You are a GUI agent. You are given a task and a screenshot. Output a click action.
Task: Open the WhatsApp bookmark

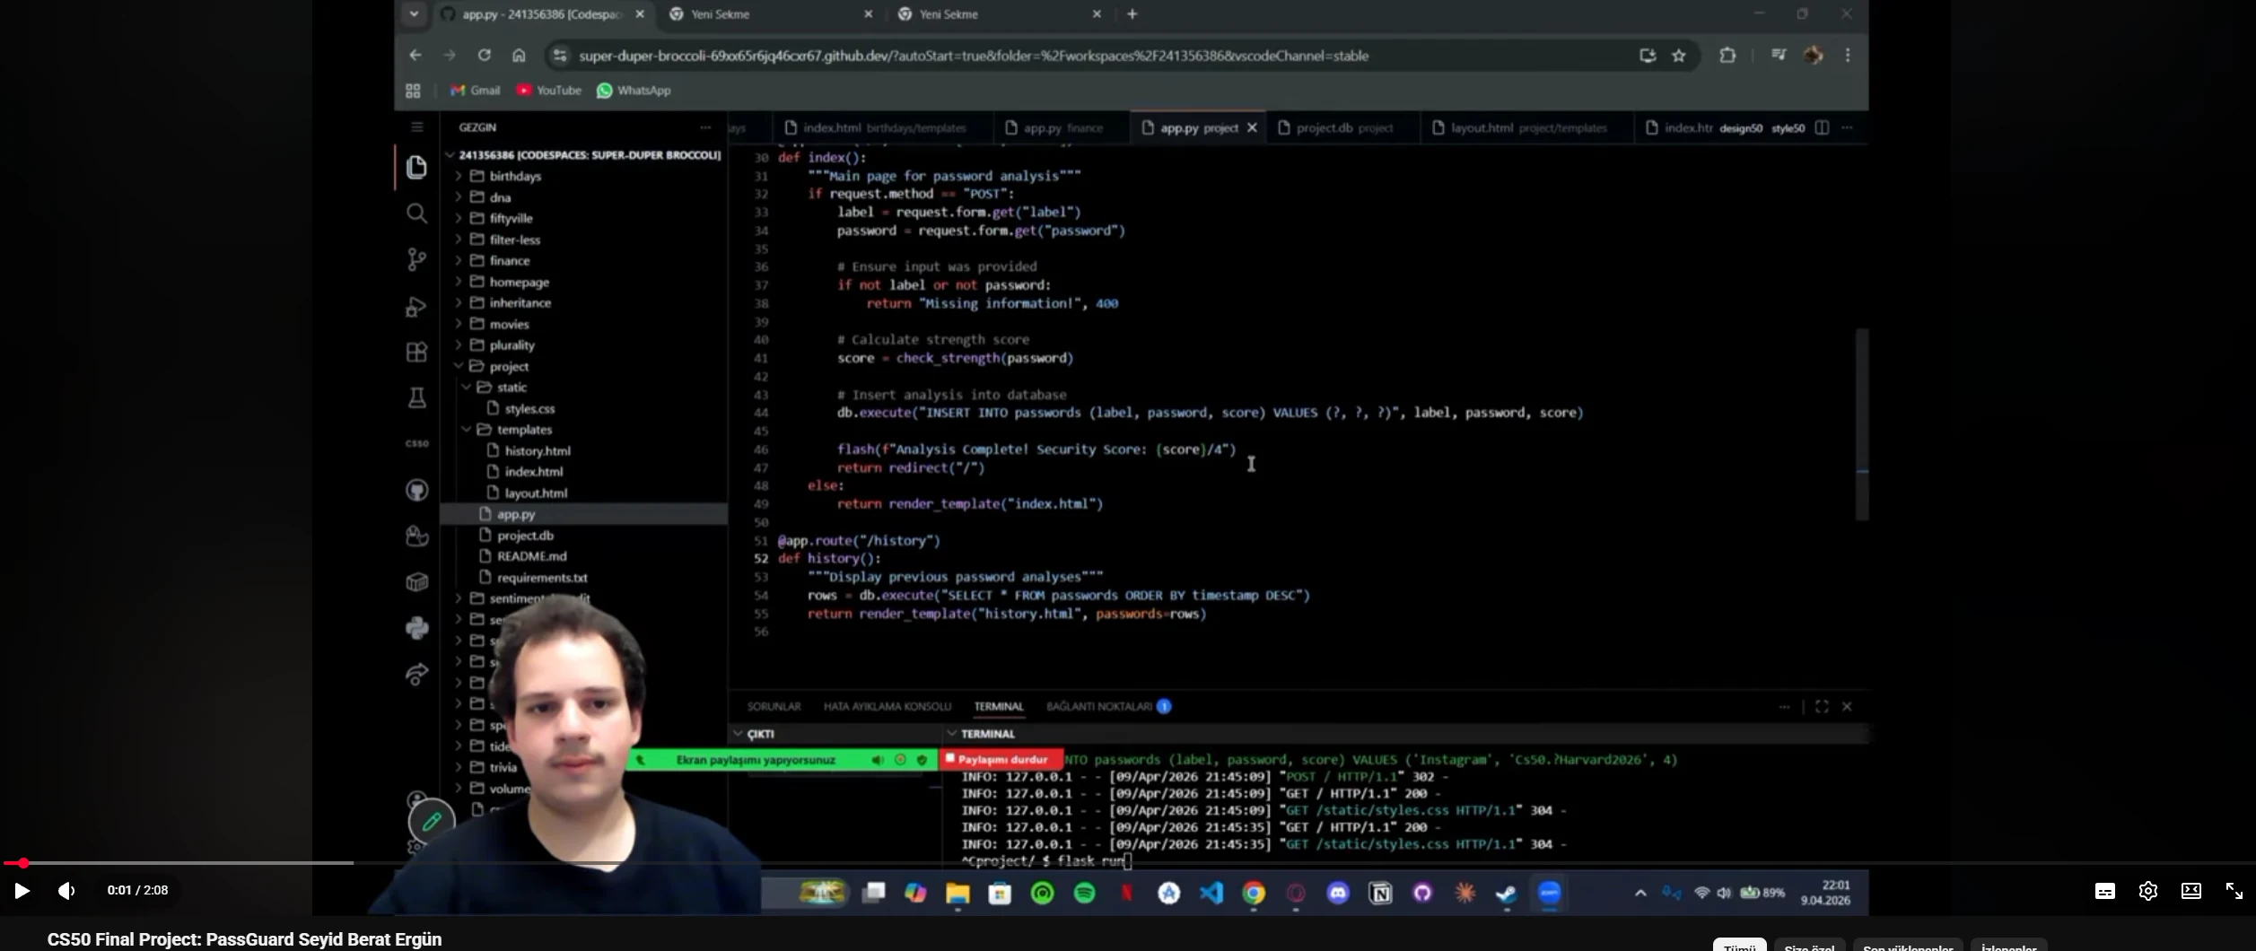tap(634, 90)
